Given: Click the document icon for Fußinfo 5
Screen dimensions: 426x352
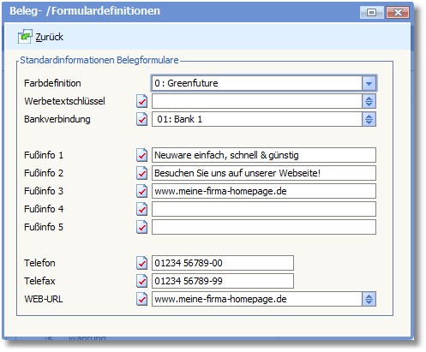Looking at the screenshot, I should (141, 227).
